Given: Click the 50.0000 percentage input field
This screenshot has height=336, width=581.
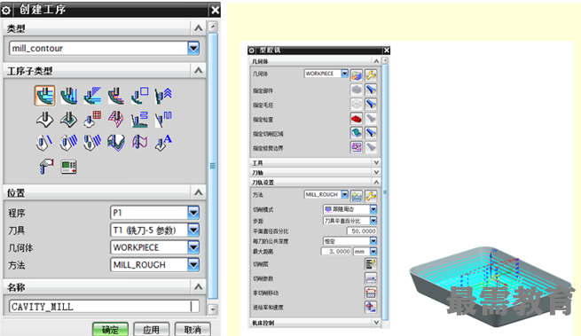Looking at the screenshot, I should point(362,231).
